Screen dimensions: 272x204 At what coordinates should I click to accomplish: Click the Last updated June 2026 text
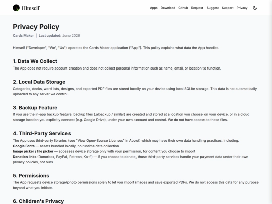[59, 36]
